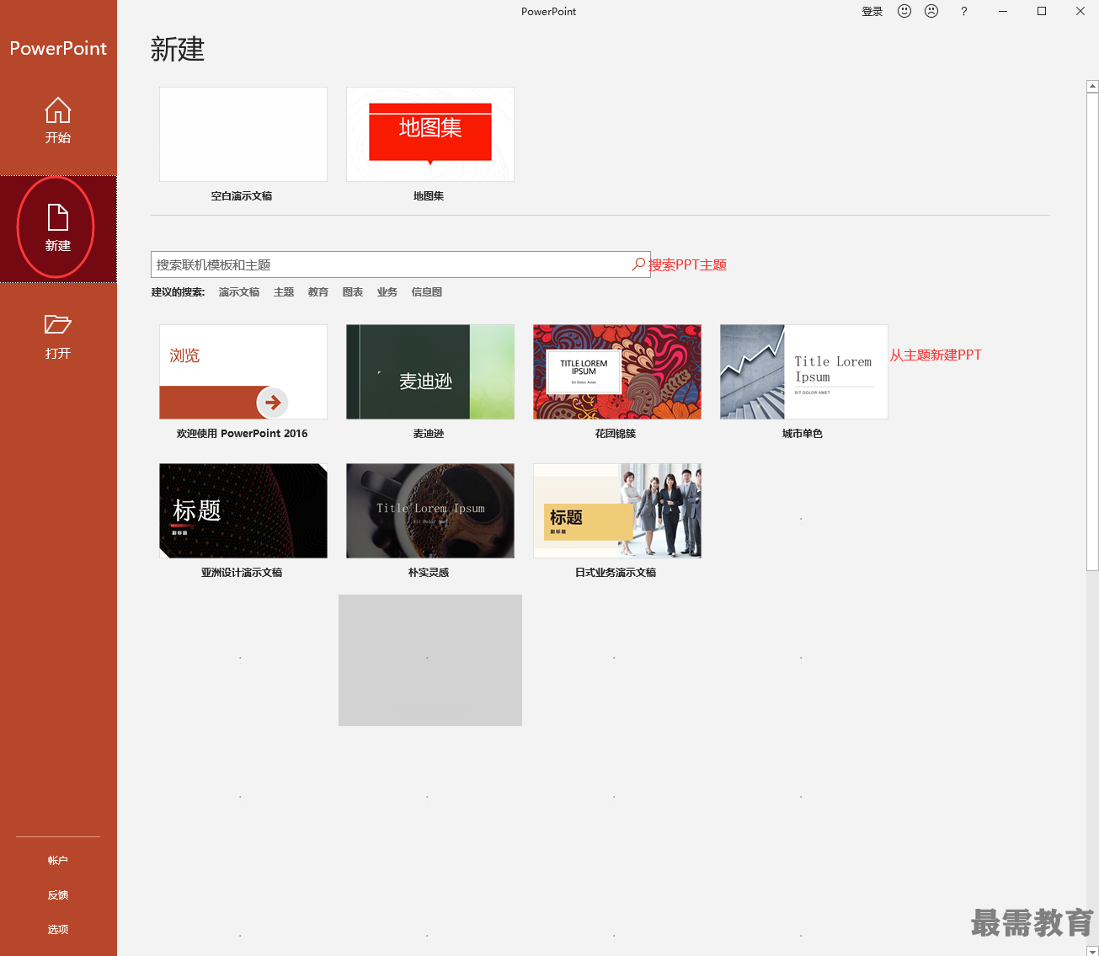Viewport: 1099px width, 956px height.
Task: Search suggested term 业务
Action: (387, 292)
